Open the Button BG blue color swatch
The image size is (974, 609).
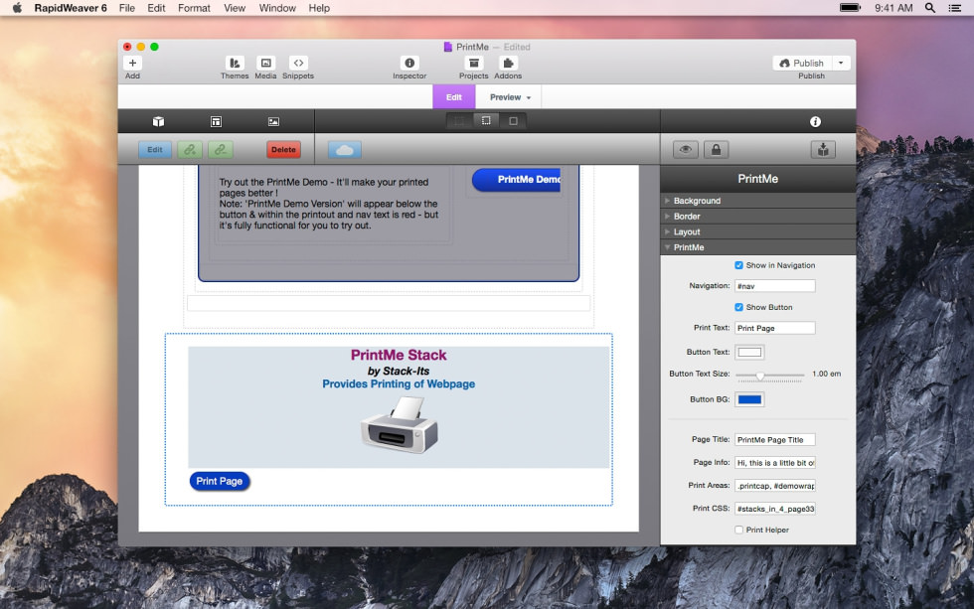[749, 399]
